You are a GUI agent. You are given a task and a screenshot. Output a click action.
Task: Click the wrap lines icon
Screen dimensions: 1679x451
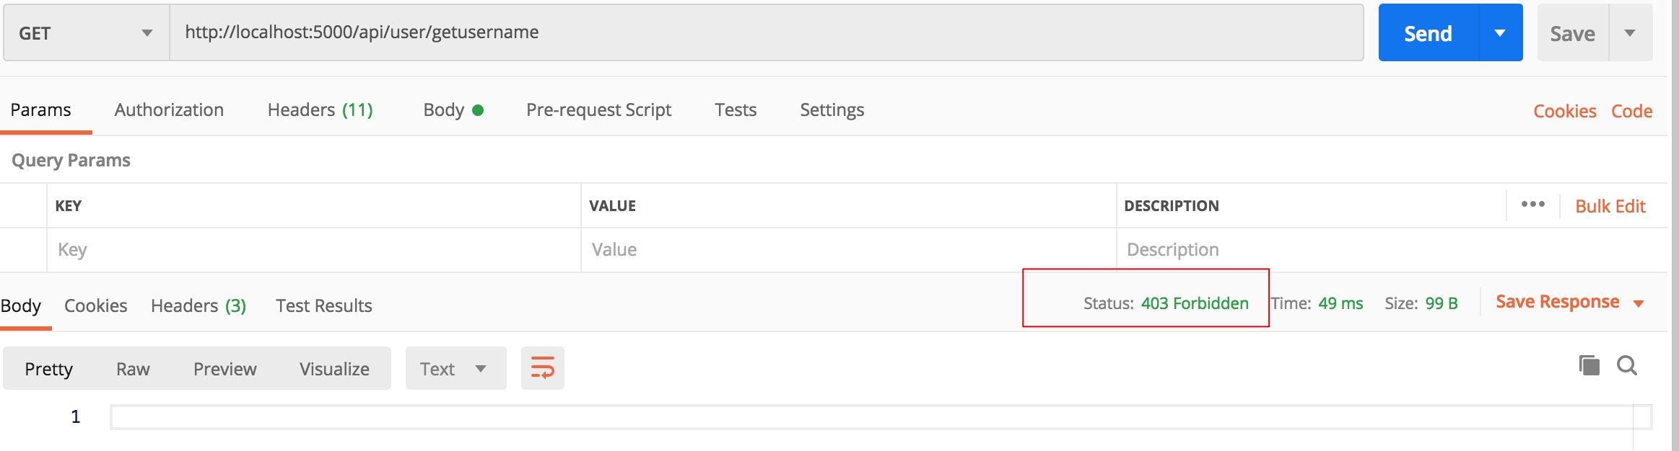pyautogui.click(x=542, y=368)
